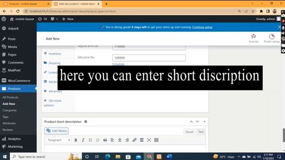Open WooCommerce in the admin sidebar
The image size is (285, 160).
click(18, 80)
